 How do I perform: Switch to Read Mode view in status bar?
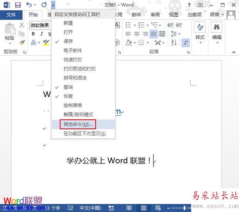click(129, 208)
